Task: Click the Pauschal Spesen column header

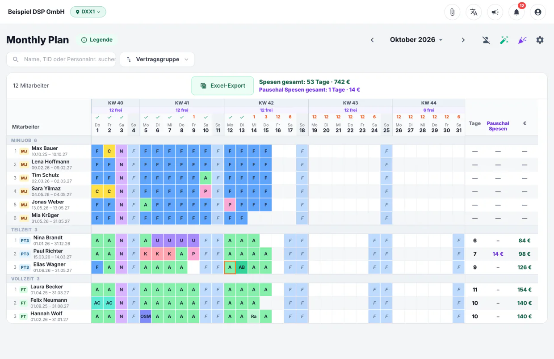Action: (498, 126)
